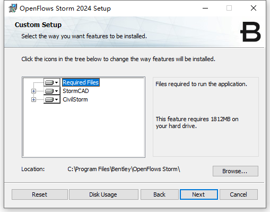270x212 pixels.
Task: Click the install location path text
Action: (x=124, y=169)
